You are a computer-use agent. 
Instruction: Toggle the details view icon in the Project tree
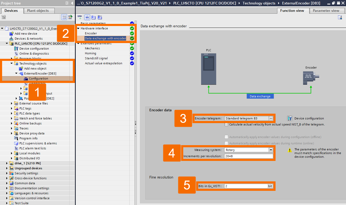[x=64, y=17]
